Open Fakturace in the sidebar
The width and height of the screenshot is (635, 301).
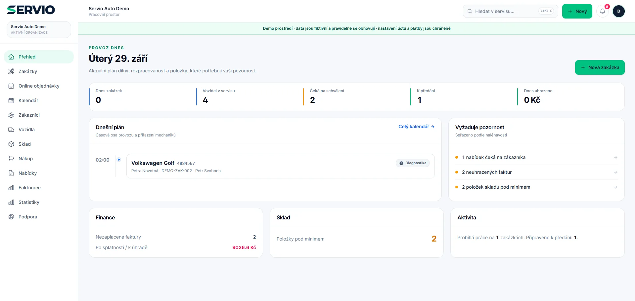39,188
